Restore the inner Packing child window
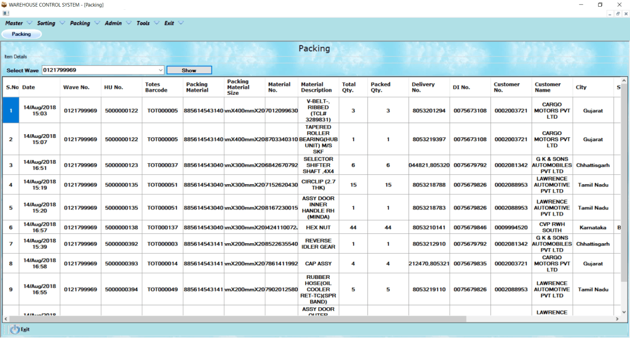Screen dimensions: 630x338 click(618, 14)
